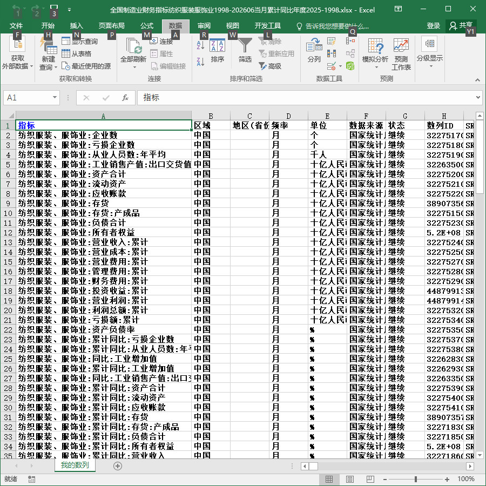Open the 高级 advanced filter
The height and width of the screenshot is (486, 486).
coord(270,66)
